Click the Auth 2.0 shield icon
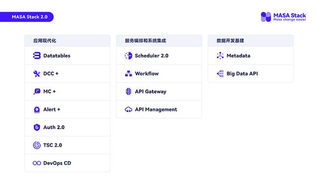This screenshot has width=318, height=179. 37,127
